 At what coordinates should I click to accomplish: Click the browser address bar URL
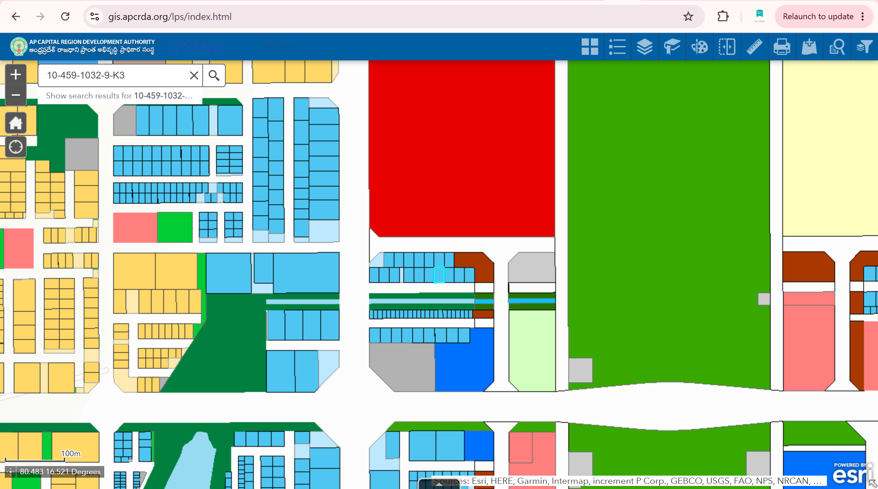[170, 16]
